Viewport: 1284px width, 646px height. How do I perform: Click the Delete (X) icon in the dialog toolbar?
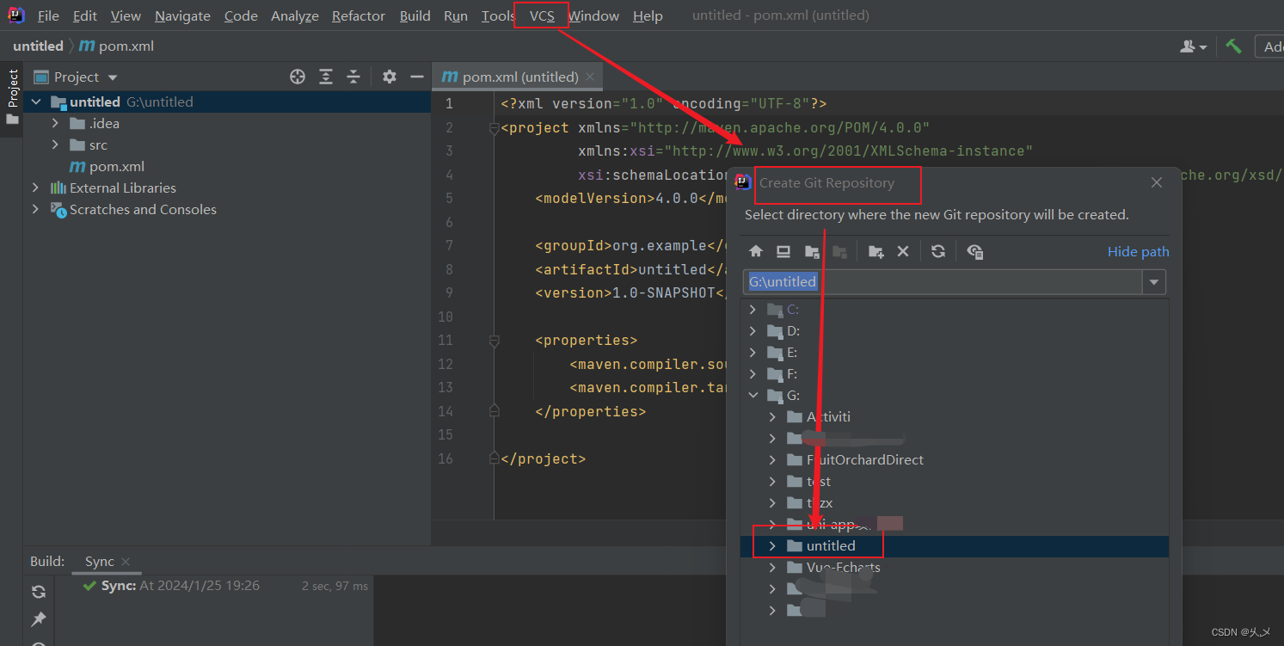click(903, 251)
